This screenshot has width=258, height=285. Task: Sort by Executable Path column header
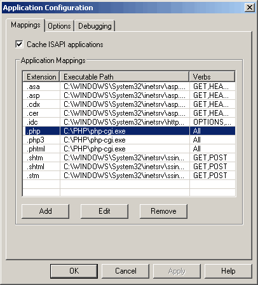(125, 76)
